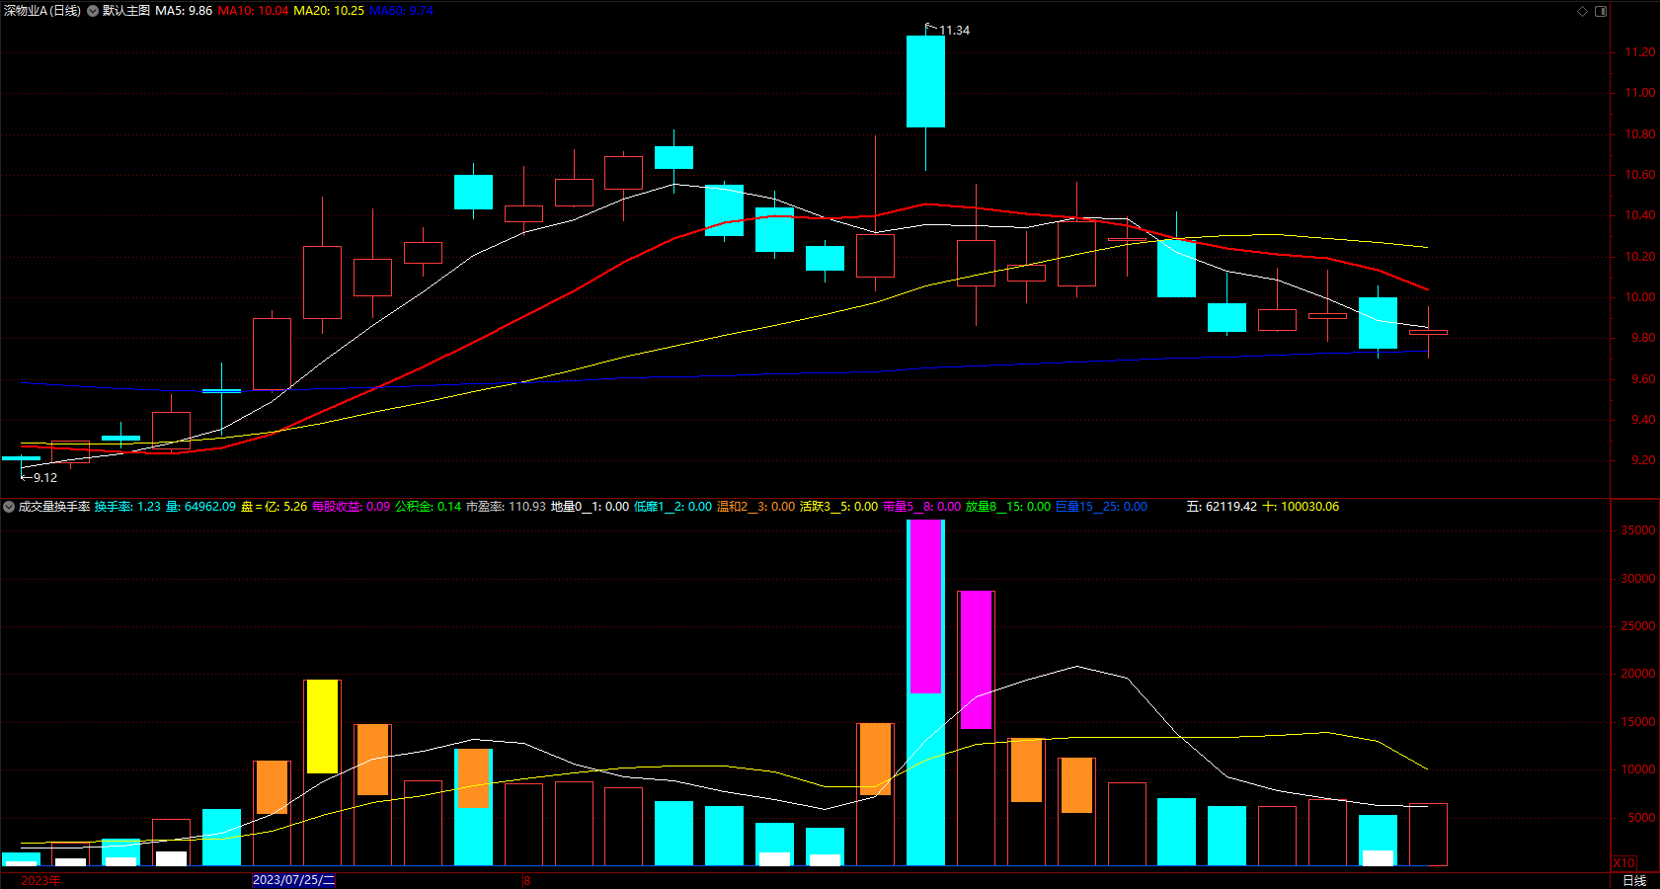
Task: Click the 2023/07/25/二 date label
Action: pyautogui.click(x=294, y=880)
